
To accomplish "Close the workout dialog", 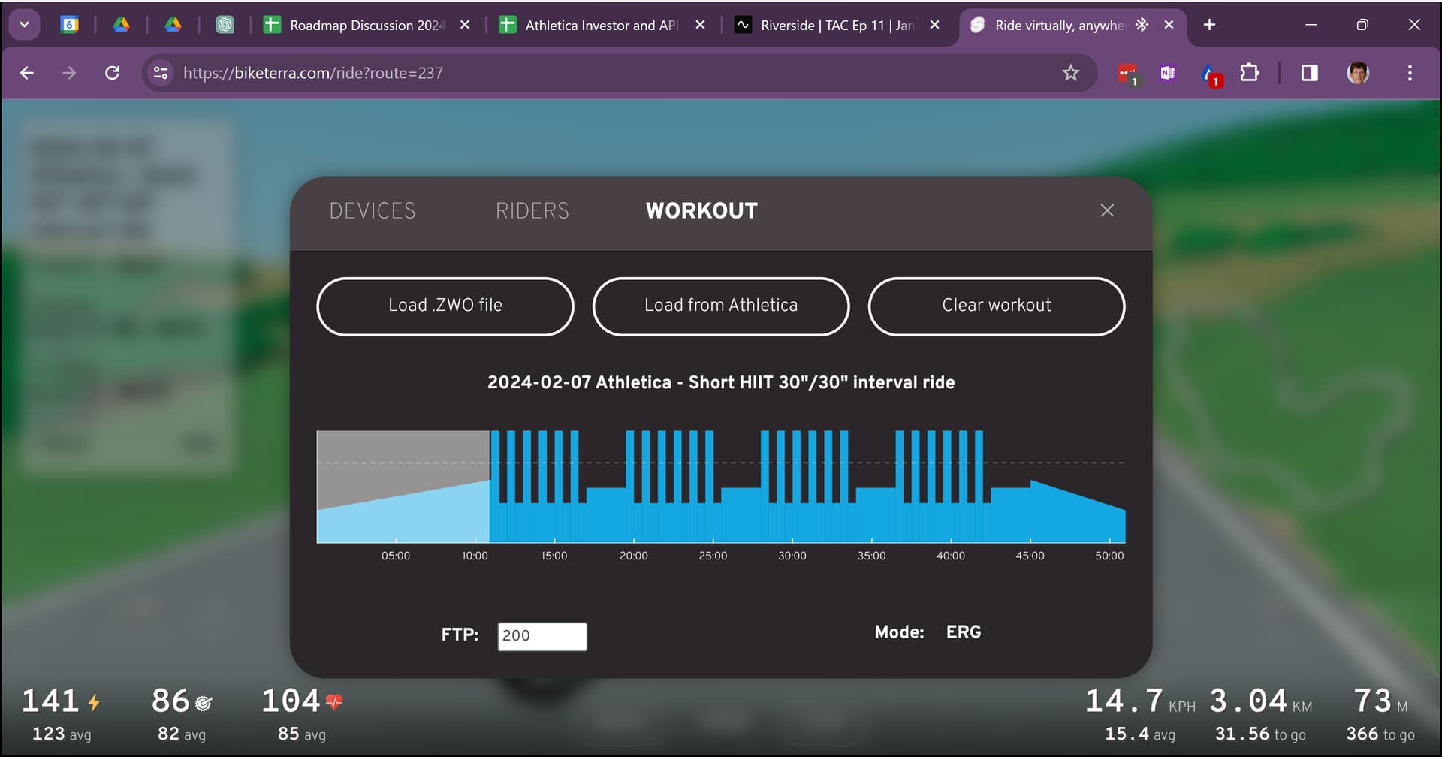I will pos(1107,210).
